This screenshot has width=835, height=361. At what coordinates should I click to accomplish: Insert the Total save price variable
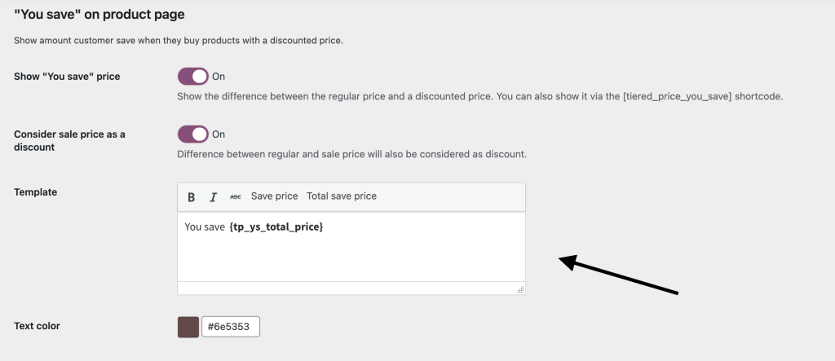click(342, 196)
